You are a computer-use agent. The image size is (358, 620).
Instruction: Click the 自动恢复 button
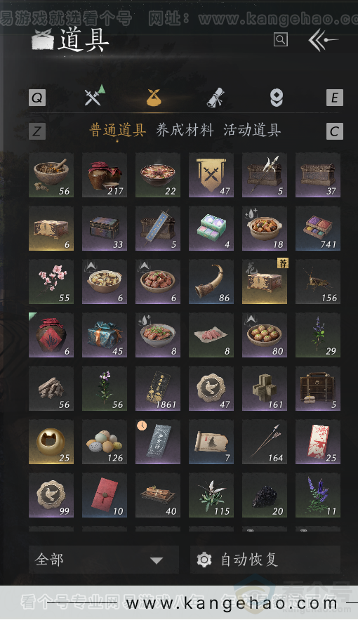[x=265, y=560]
